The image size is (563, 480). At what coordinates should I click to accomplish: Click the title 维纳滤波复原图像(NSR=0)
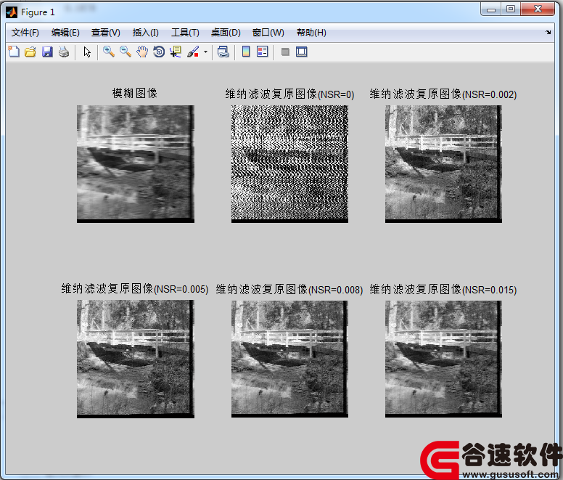289,94
